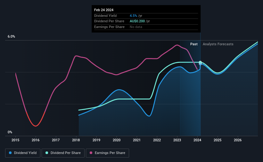The width and height of the screenshot is (263, 162).
Task: Click the 2017 x-axis label
Action: click(56, 140)
